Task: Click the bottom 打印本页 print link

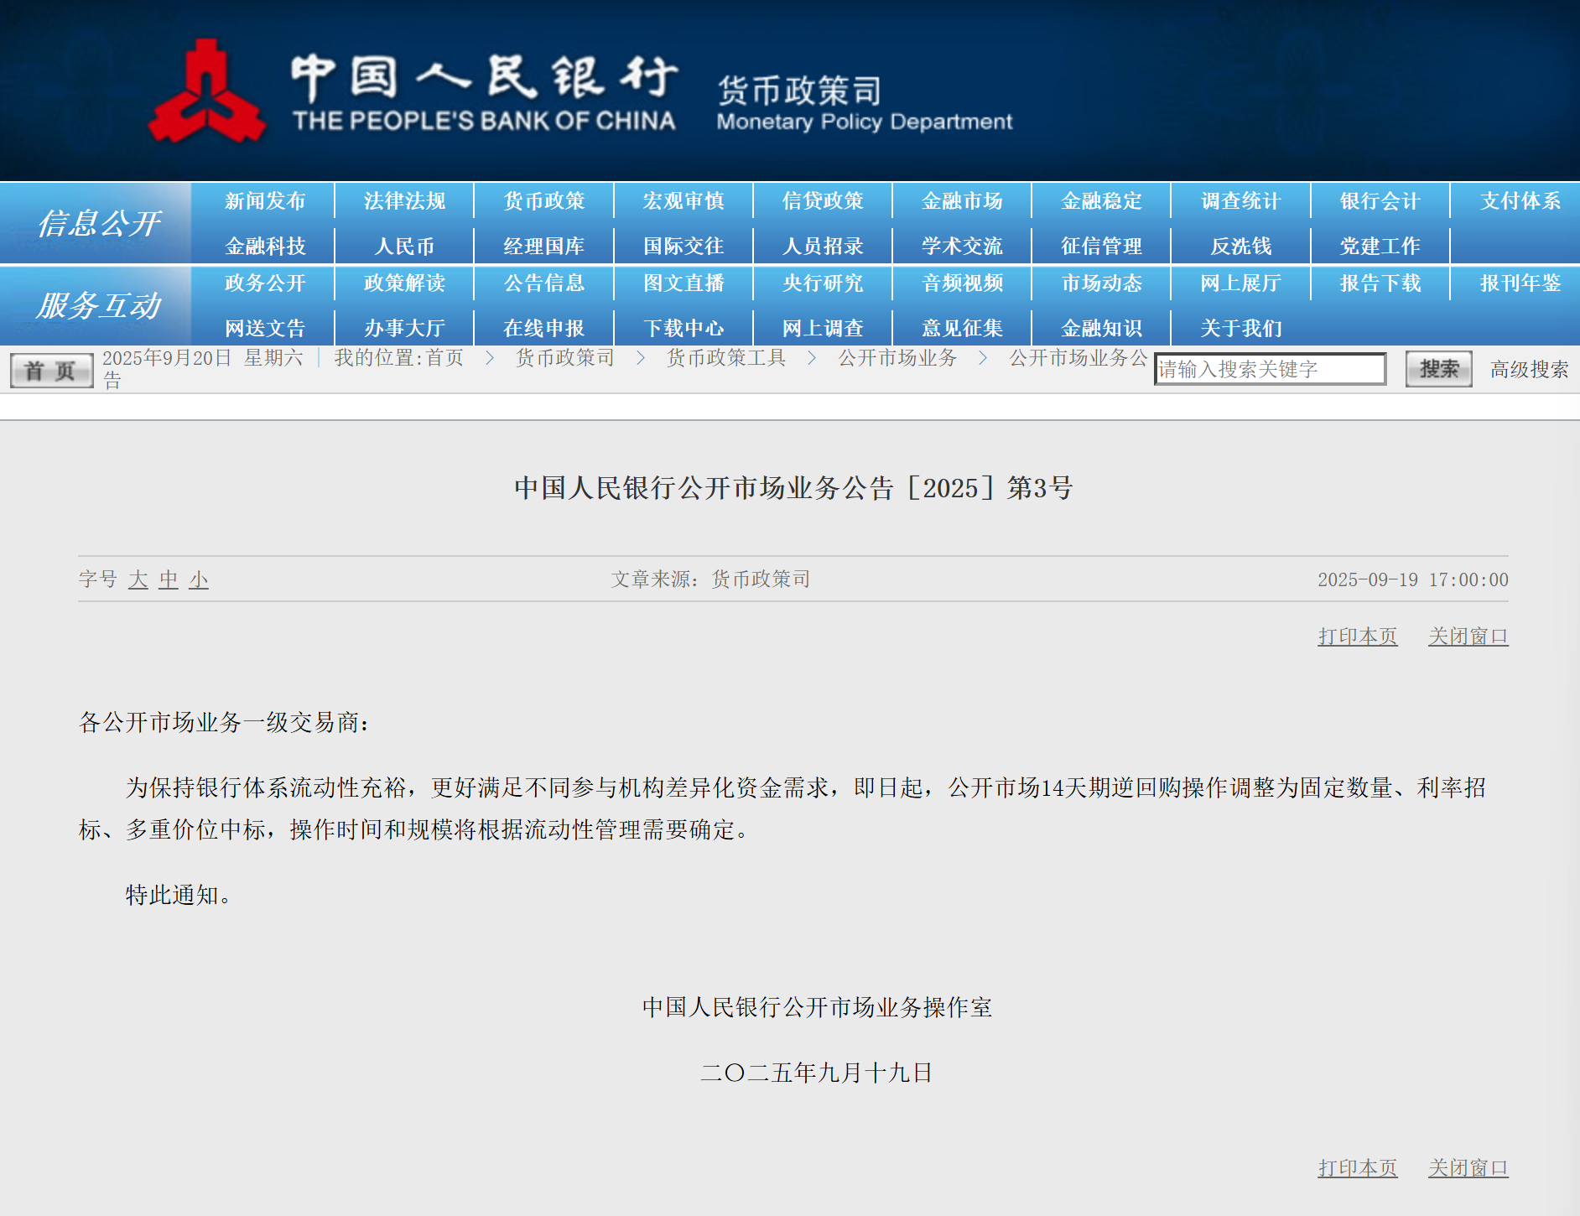Action: pyautogui.click(x=1357, y=1168)
